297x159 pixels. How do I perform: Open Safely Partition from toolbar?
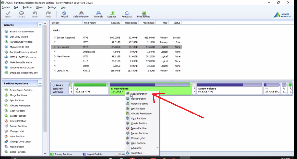click(81, 14)
